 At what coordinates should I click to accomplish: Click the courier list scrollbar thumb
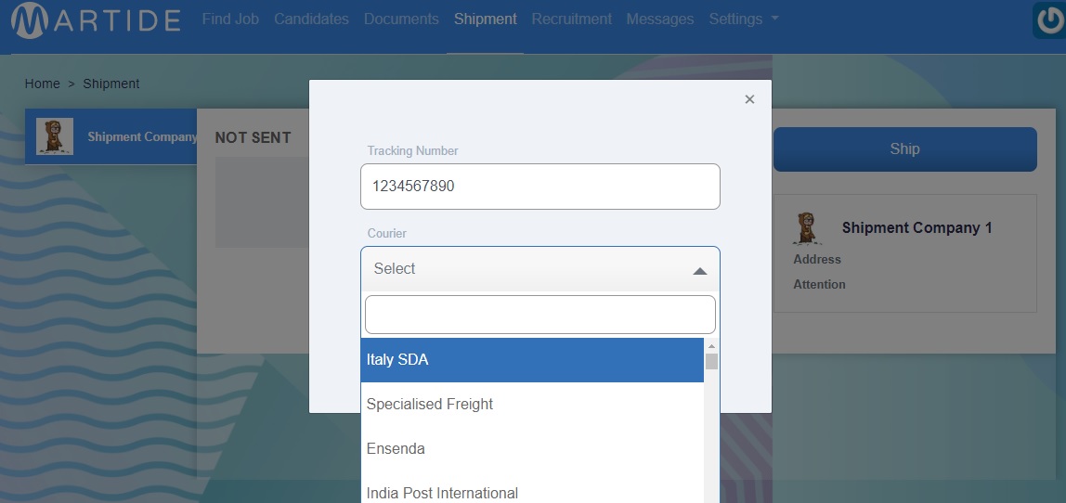711,361
